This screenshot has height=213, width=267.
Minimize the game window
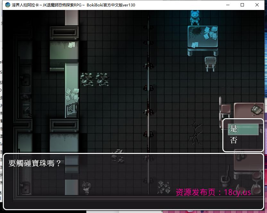tap(228, 5)
